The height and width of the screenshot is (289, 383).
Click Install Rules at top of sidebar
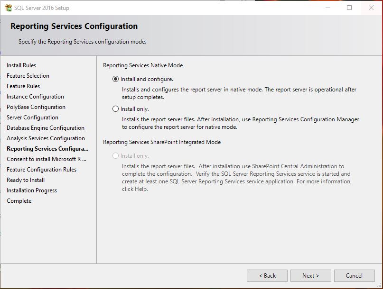pyautogui.click(x=22, y=65)
